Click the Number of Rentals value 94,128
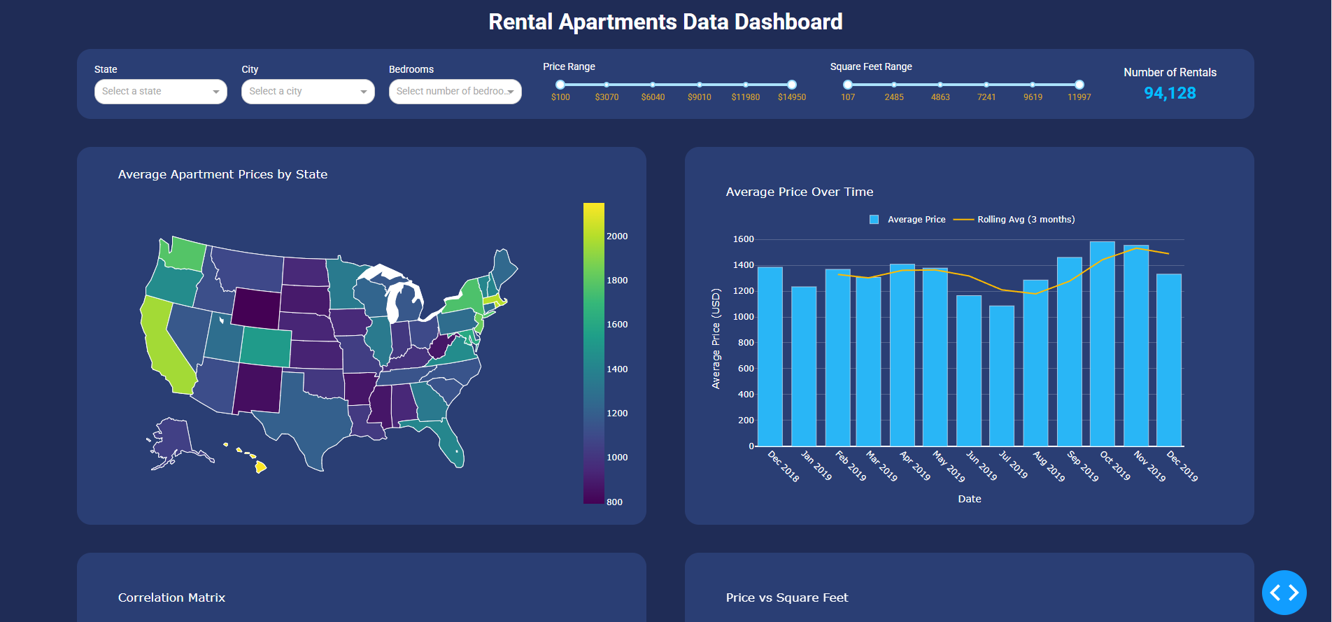Screen dimensions: 1332x622 (x=1170, y=93)
